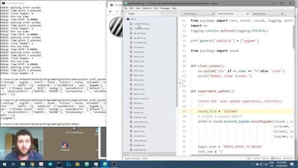The image size is (298, 168).
Task: Open the Windows Start menu
Action: [x=4, y=164]
